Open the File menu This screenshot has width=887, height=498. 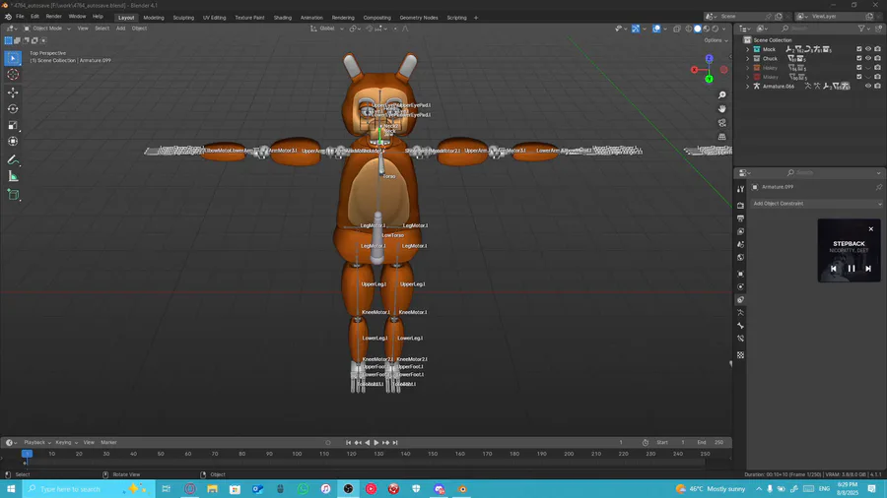click(x=20, y=17)
